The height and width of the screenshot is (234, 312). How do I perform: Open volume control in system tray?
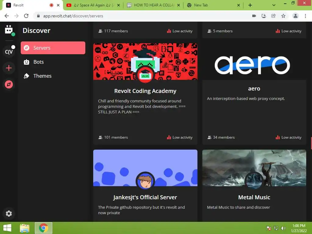point(283,228)
